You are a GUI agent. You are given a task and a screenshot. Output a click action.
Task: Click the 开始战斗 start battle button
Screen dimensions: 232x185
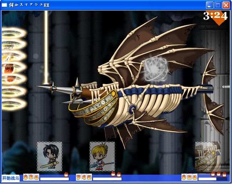coord(10,178)
